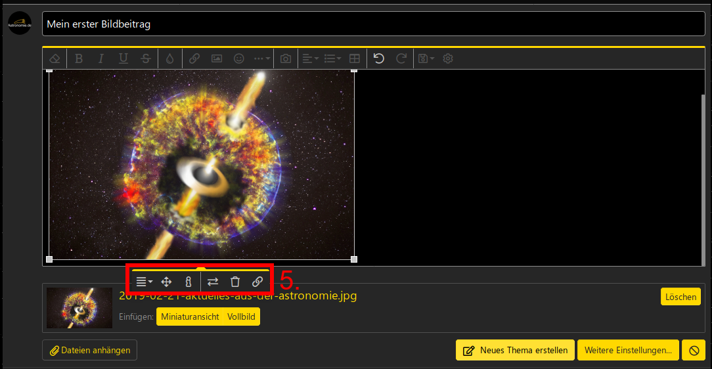Open Weitere Einstellungen...

pos(628,351)
